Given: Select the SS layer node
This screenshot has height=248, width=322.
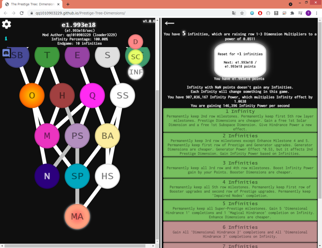Looking at the screenshot, I should (122, 95).
